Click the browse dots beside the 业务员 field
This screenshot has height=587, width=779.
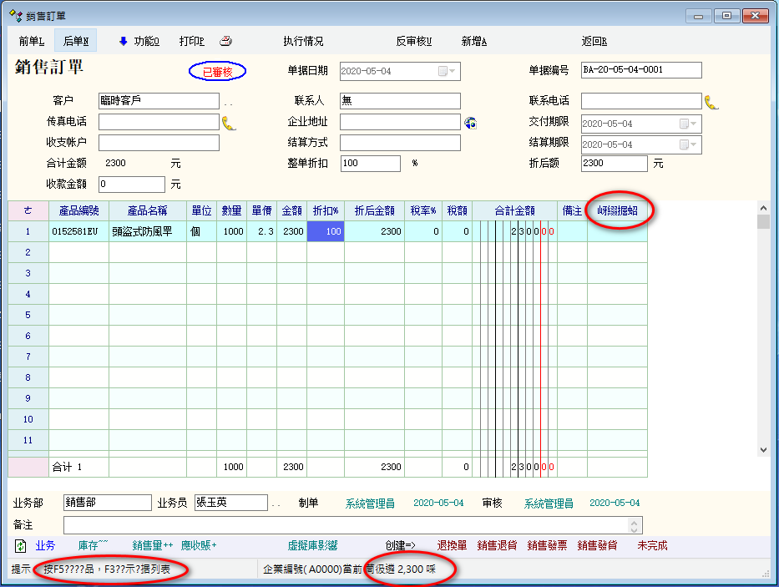(x=276, y=504)
